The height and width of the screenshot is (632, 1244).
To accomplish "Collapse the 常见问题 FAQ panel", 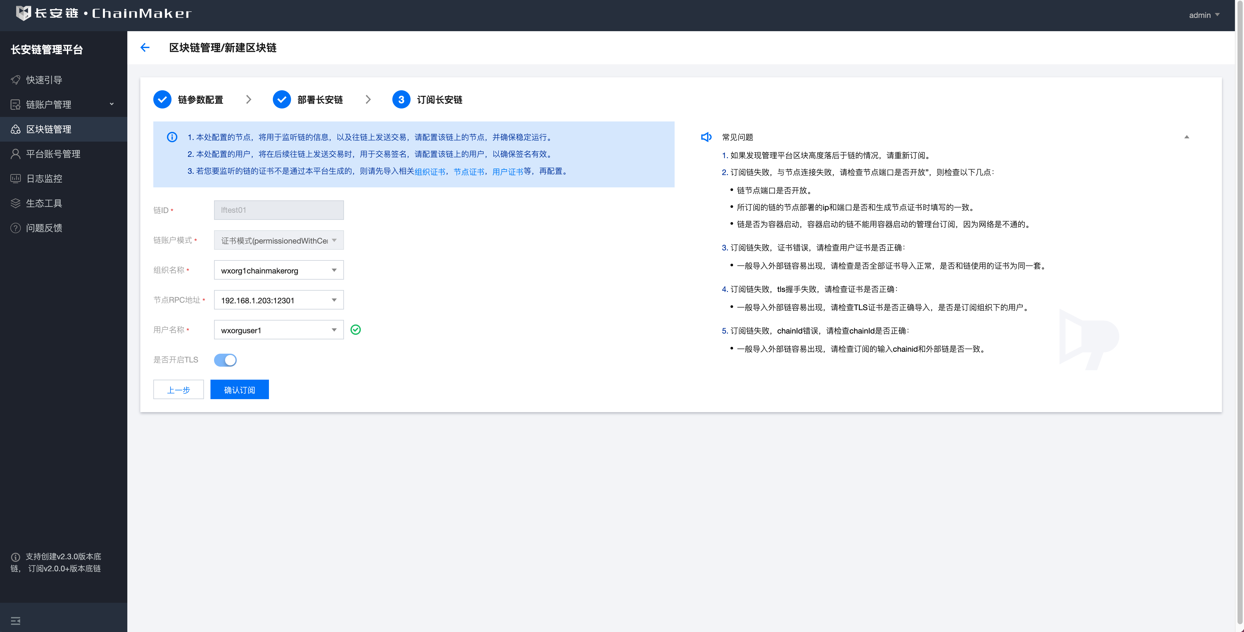I will [x=1187, y=137].
